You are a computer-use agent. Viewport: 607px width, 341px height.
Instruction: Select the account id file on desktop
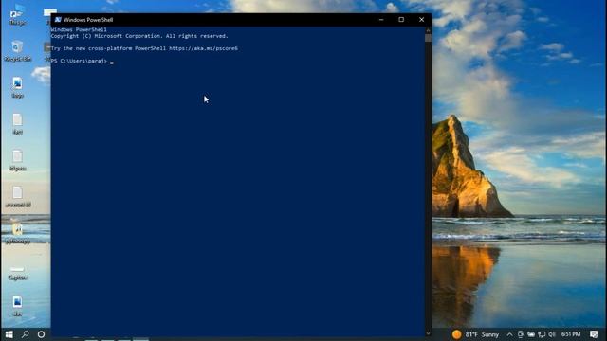17,197
